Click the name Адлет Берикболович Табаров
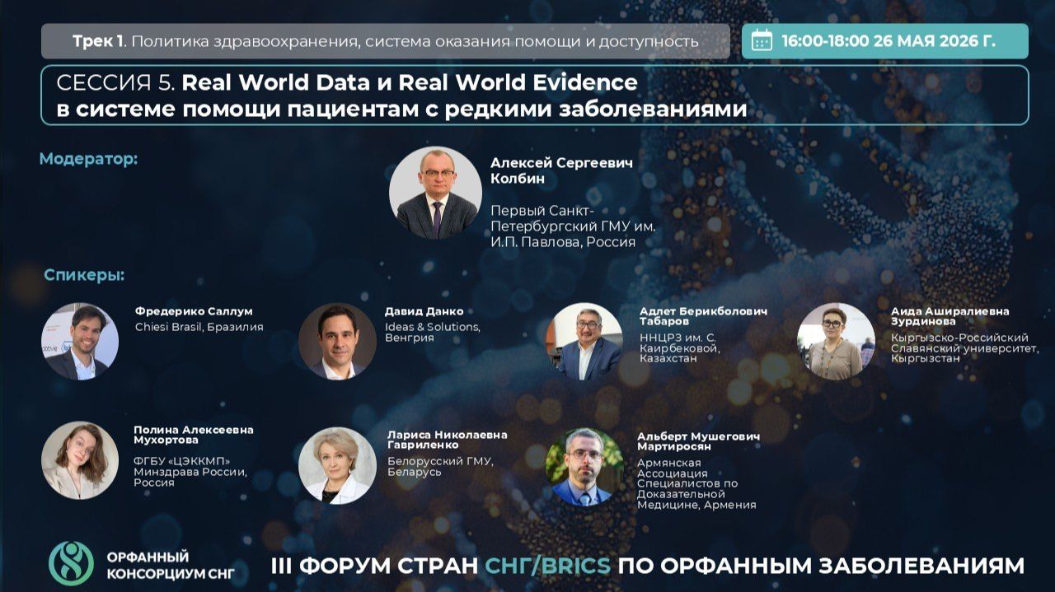 [703, 316]
